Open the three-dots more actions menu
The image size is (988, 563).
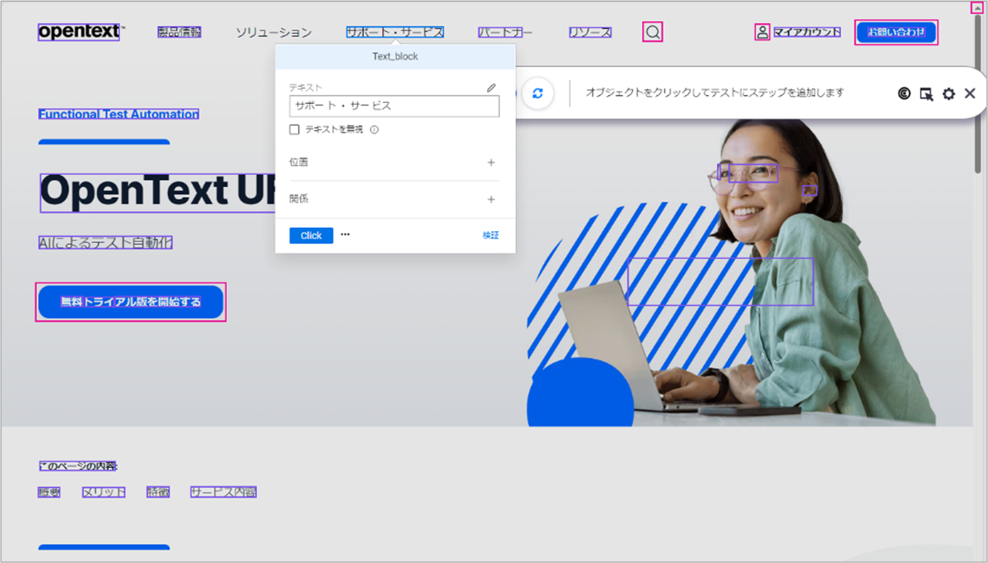pyautogui.click(x=345, y=235)
